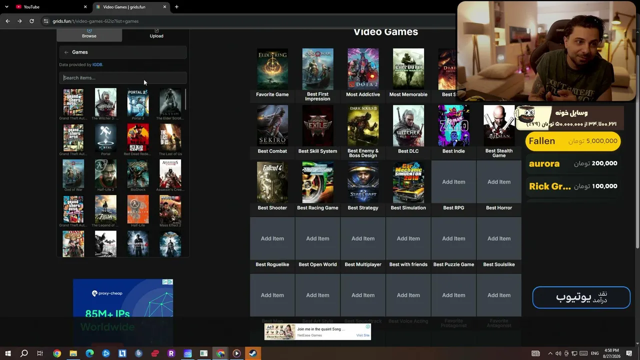The image size is (640, 360).
Task: Select the Red Dead Redemption cover
Action: [x=138, y=137]
